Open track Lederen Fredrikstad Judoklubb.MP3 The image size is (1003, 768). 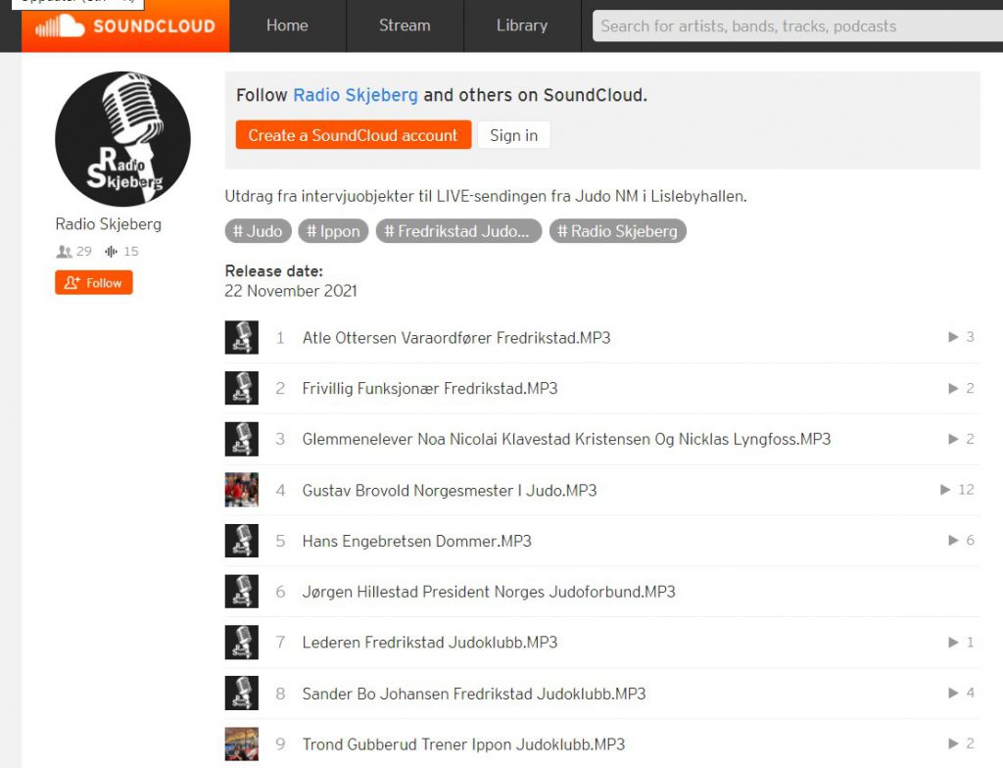(x=430, y=643)
